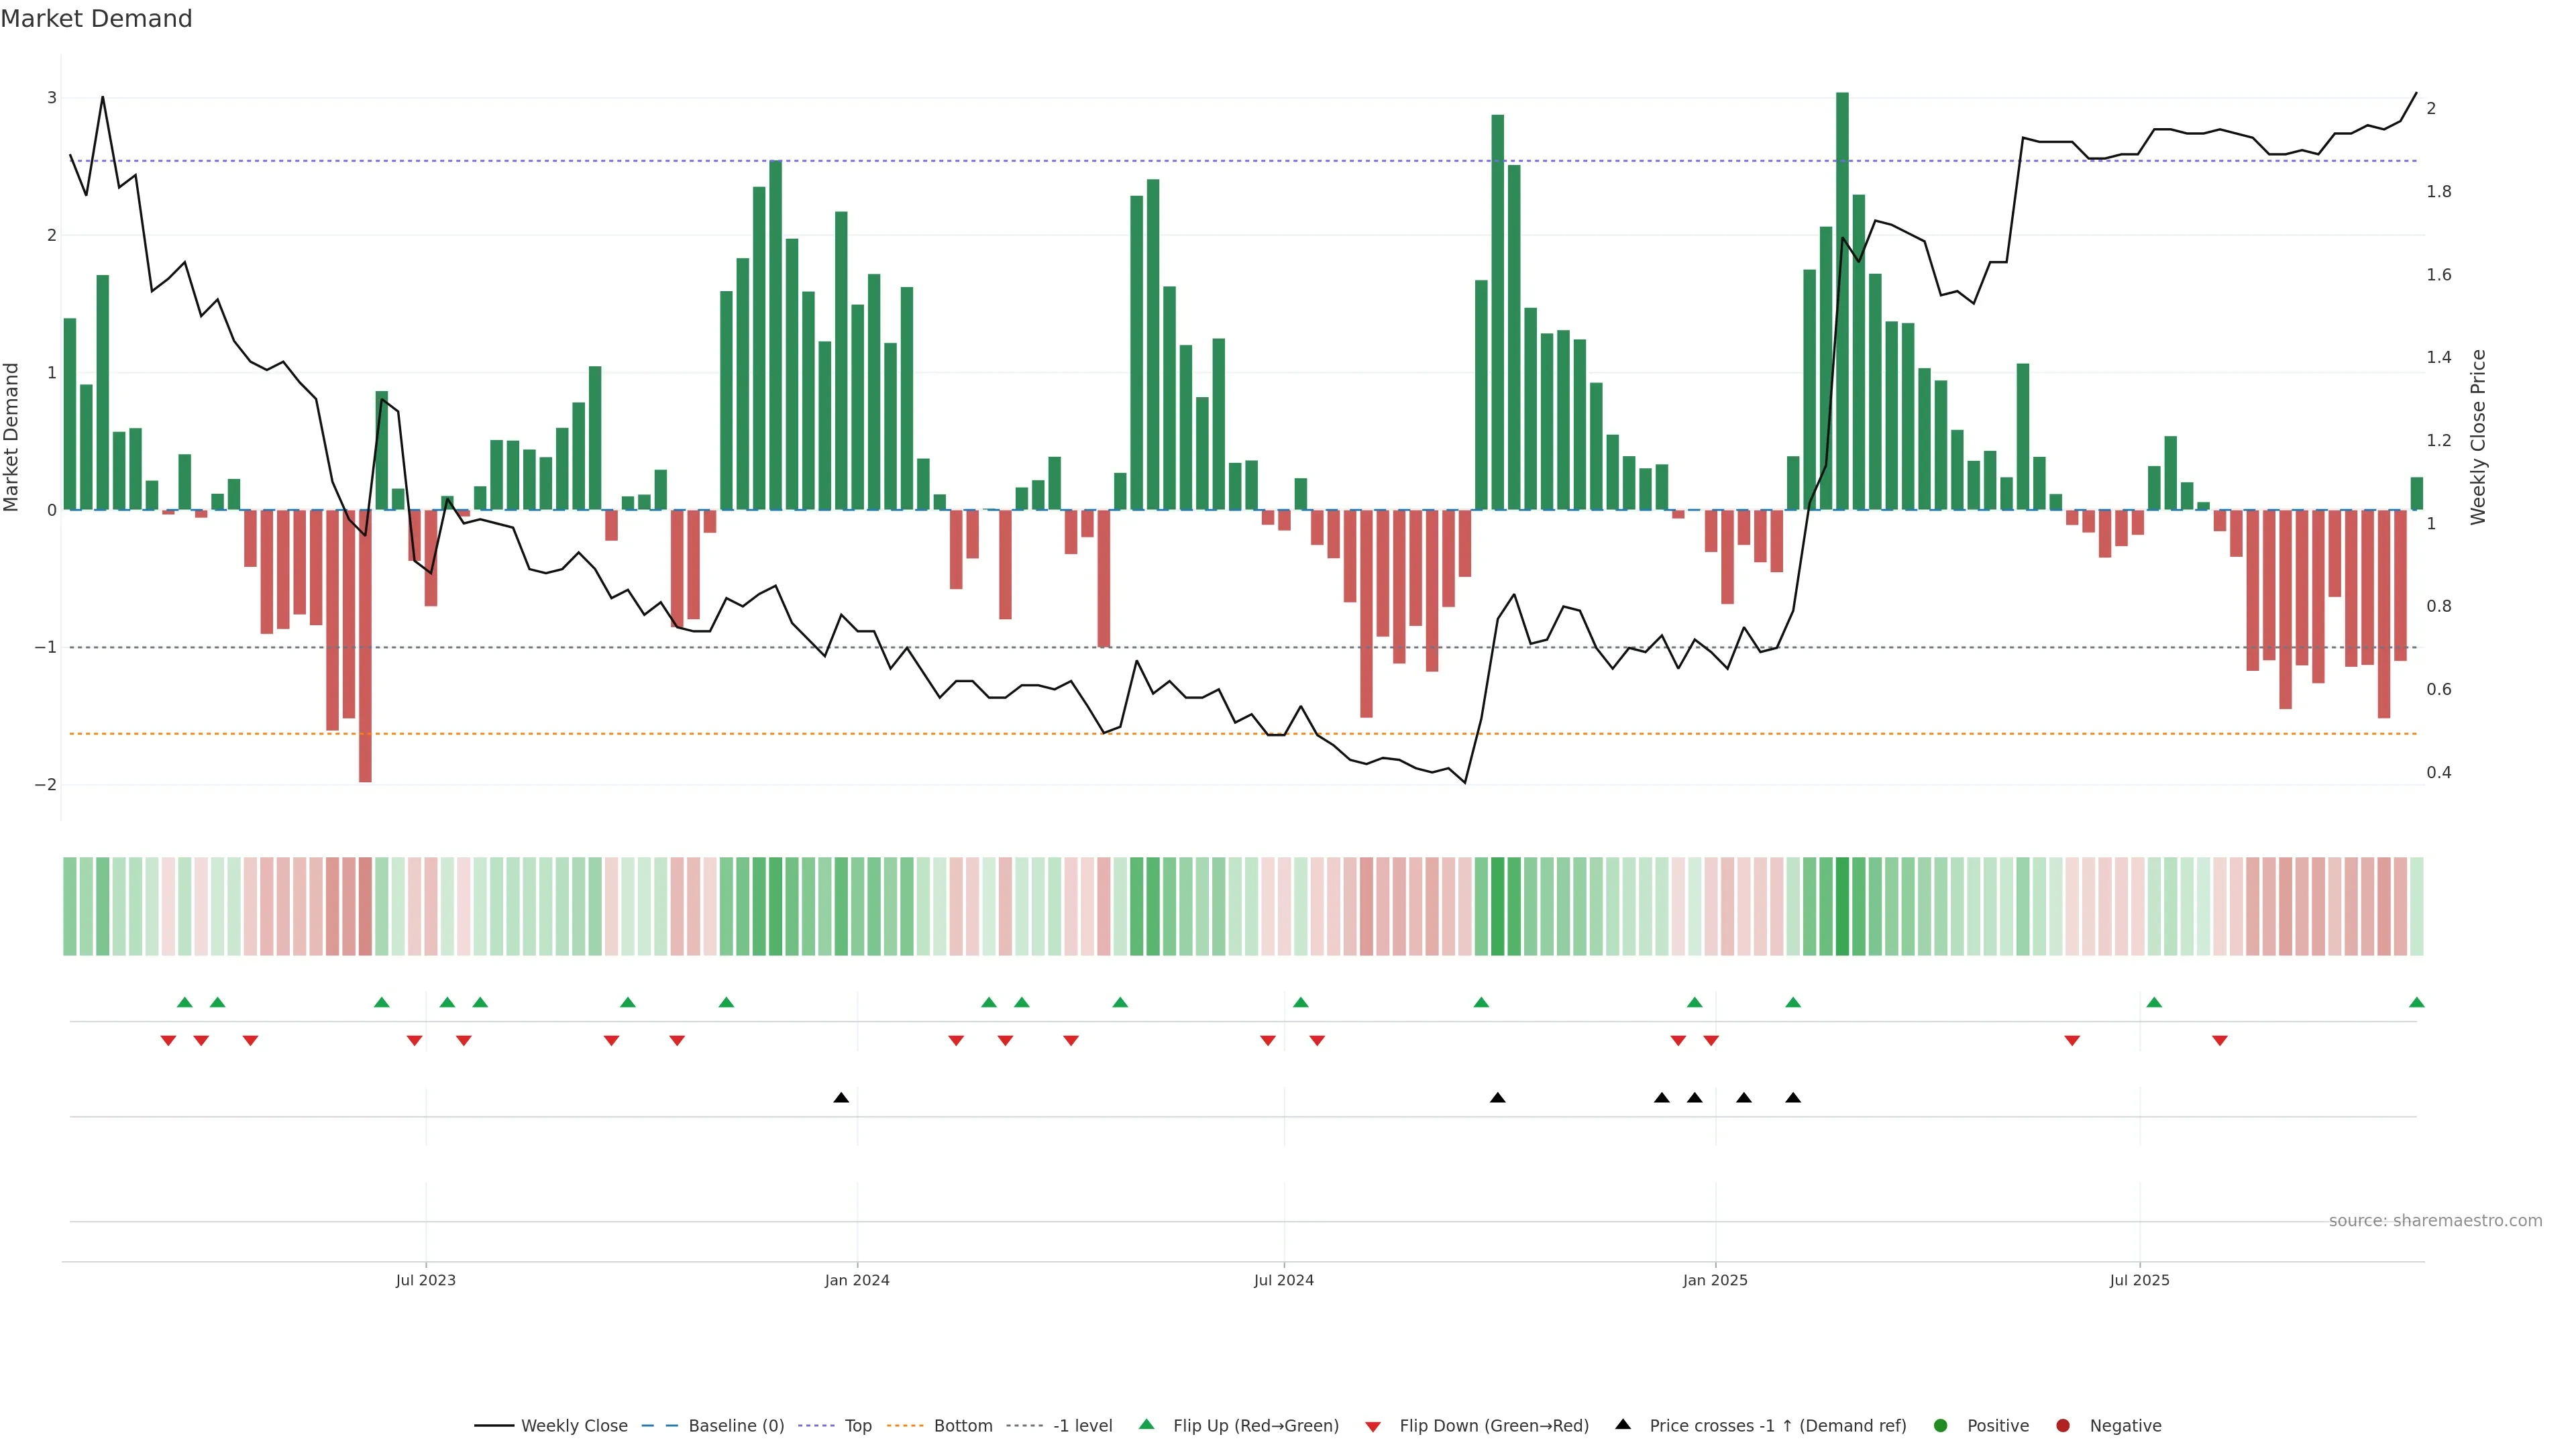Click the darkest green heatmap strip cell
Screen dimensions: 2576x1449
(1842, 906)
